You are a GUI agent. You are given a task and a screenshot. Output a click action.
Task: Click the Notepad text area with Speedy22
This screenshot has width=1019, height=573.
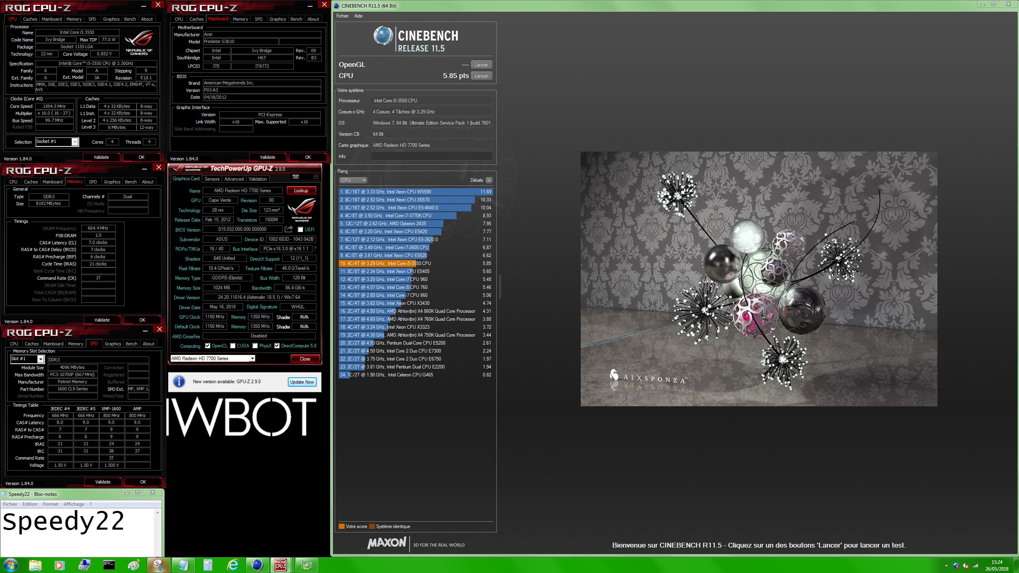click(78, 532)
